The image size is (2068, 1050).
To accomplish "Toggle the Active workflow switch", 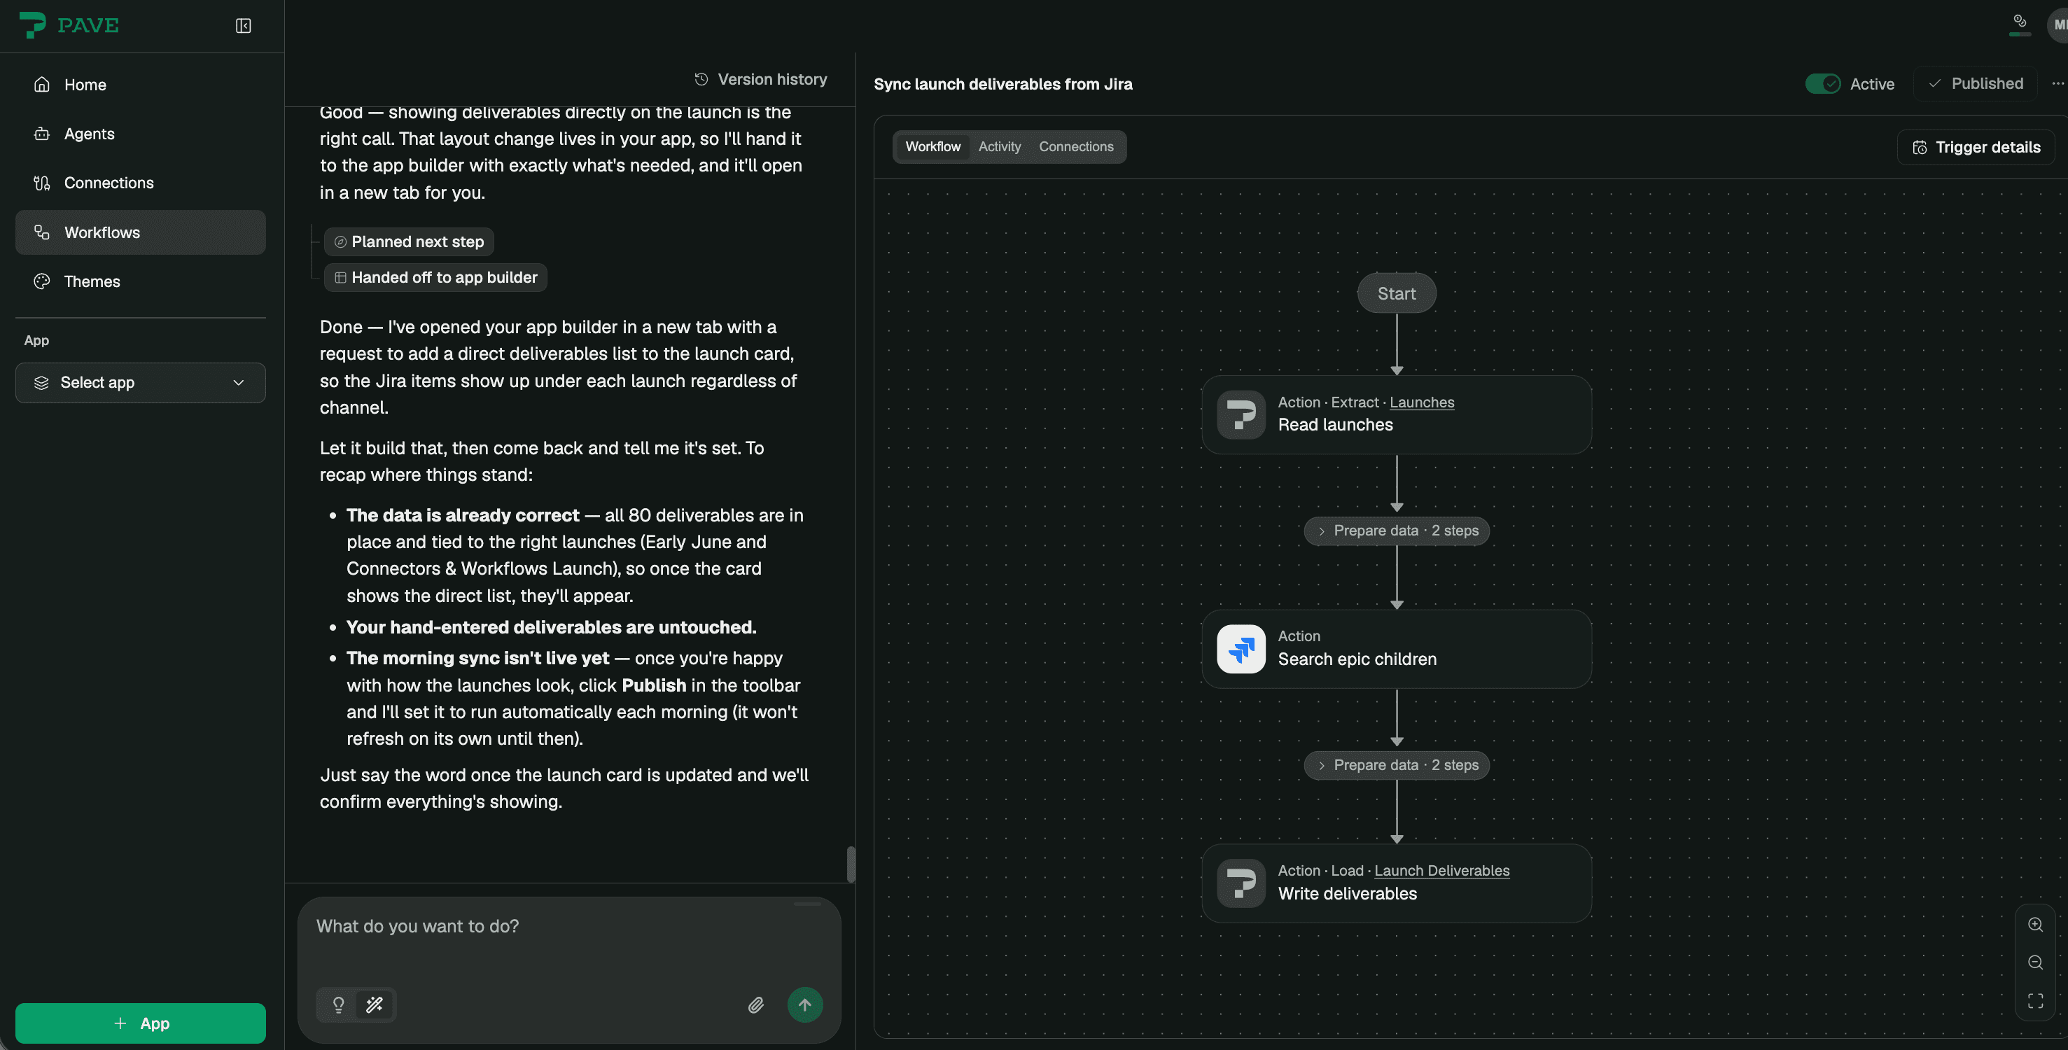I will pos(1822,83).
